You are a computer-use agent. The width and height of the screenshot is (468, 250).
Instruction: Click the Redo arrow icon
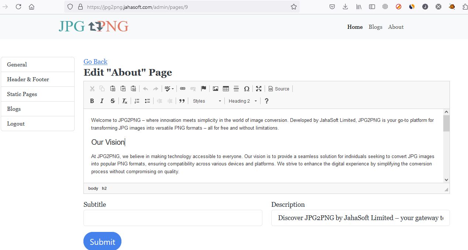click(x=156, y=89)
